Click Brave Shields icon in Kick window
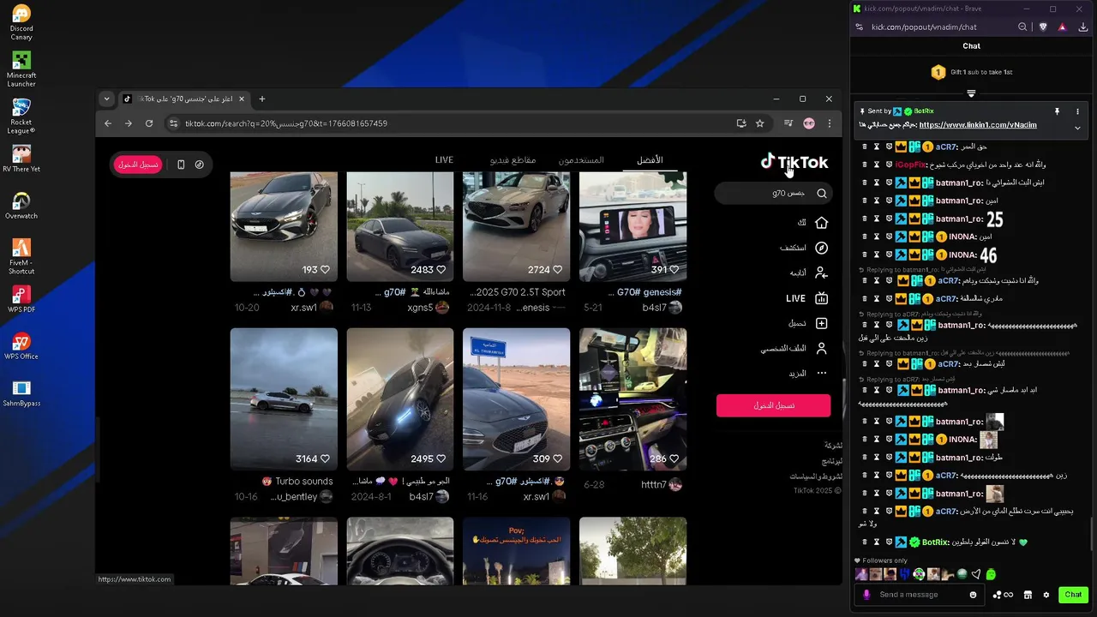1097x617 pixels. (x=1043, y=27)
